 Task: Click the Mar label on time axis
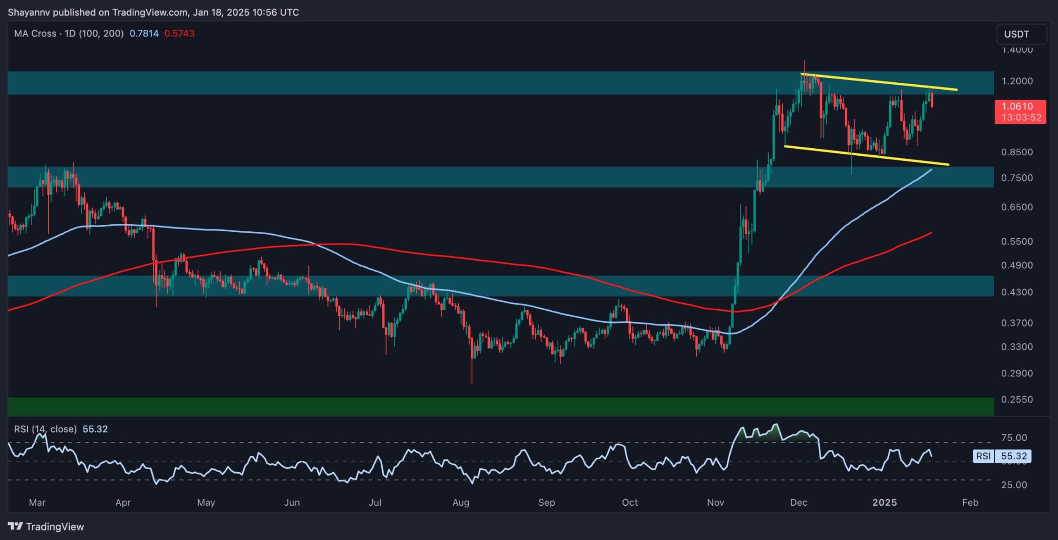(x=37, y=502)
